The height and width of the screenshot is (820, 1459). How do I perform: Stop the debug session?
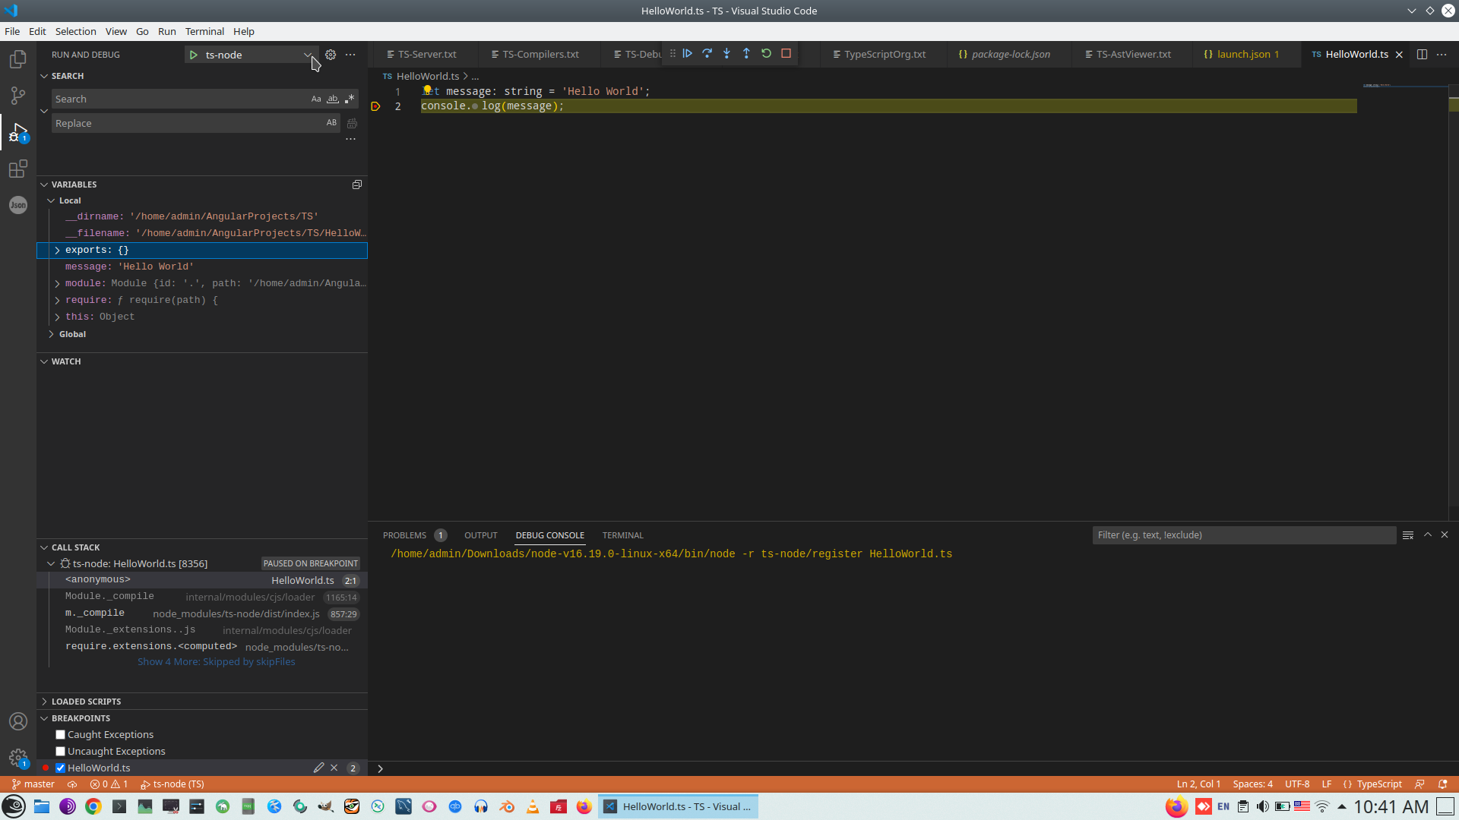(786, 54)
